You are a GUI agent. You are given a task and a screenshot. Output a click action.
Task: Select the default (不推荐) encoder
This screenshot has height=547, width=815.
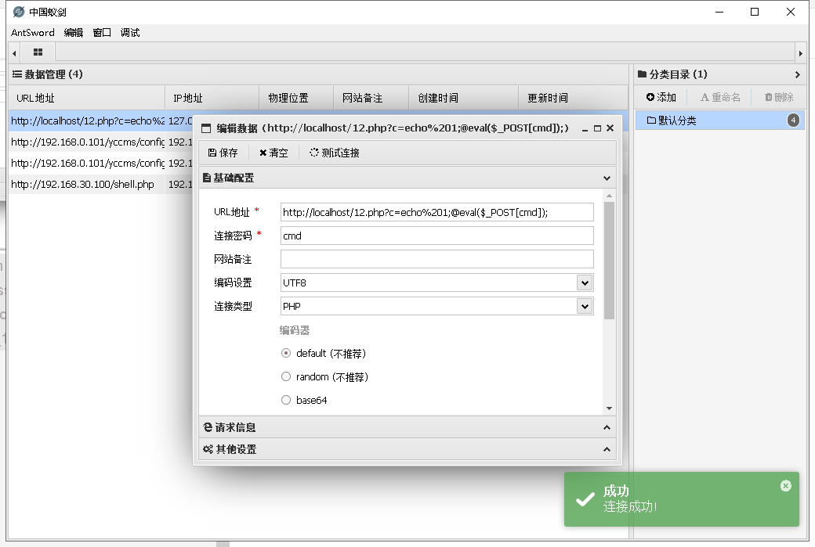tap(286, 353)
